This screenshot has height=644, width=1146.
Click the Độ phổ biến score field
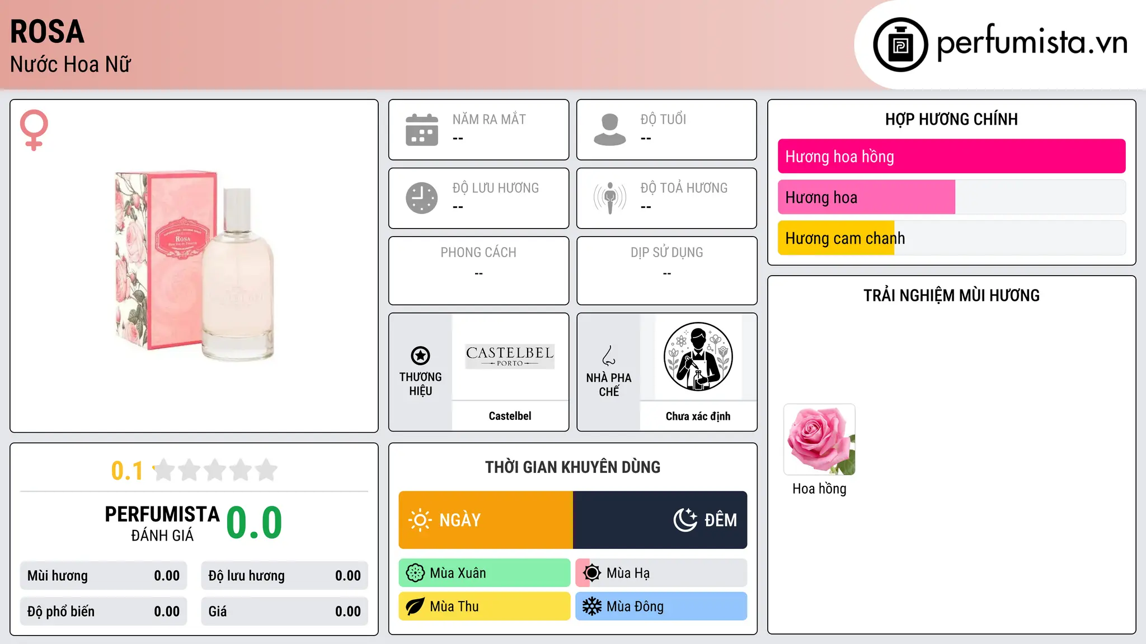[x=104, y=612]
